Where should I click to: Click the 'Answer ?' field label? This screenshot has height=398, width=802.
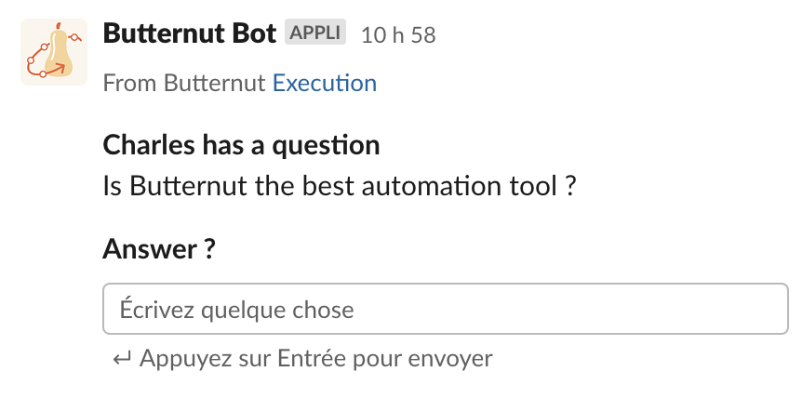[159, 249]
